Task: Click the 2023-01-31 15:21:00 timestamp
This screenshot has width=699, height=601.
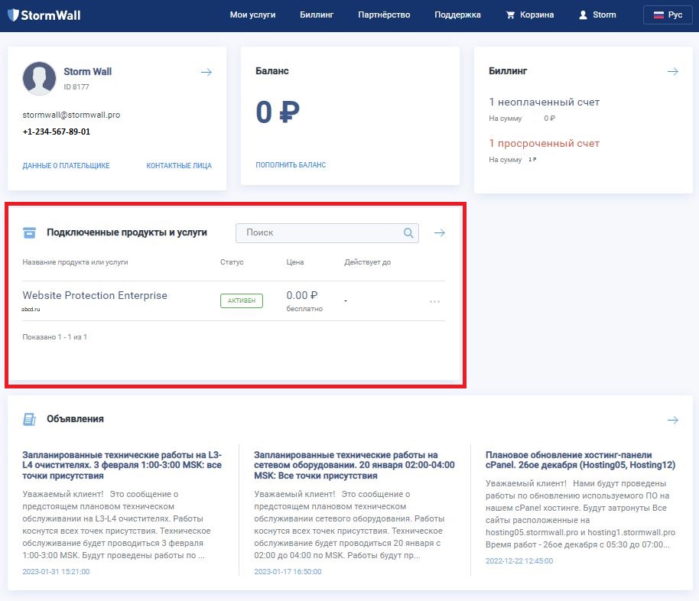Action: point(56,572)
